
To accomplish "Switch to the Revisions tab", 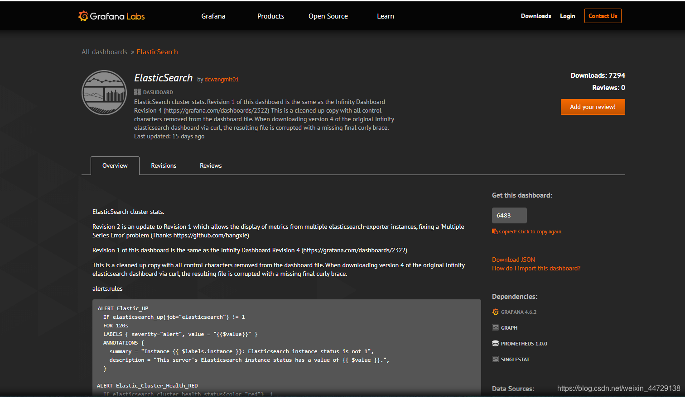I will (x=164, y=165).
